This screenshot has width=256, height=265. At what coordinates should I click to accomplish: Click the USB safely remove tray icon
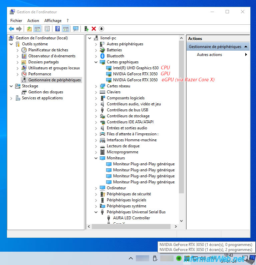[x=155, y=258]
